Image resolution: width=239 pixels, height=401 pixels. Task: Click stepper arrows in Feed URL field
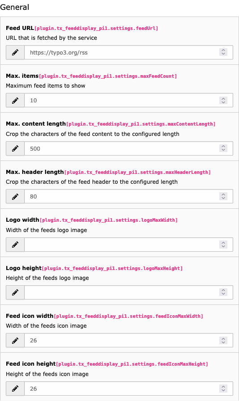[223, 52]
